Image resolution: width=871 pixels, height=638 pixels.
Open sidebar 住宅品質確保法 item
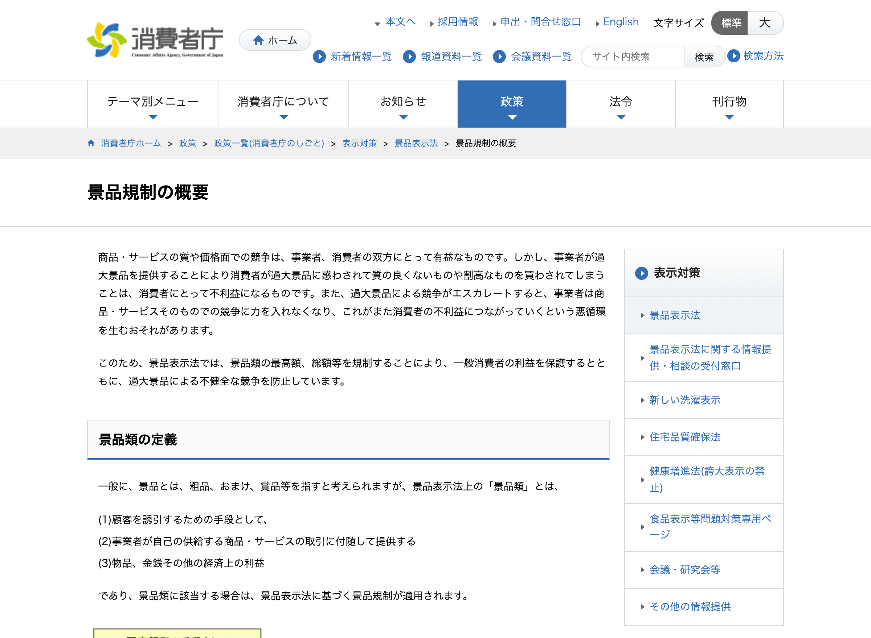pyautogui.click(x=704, y=437)
